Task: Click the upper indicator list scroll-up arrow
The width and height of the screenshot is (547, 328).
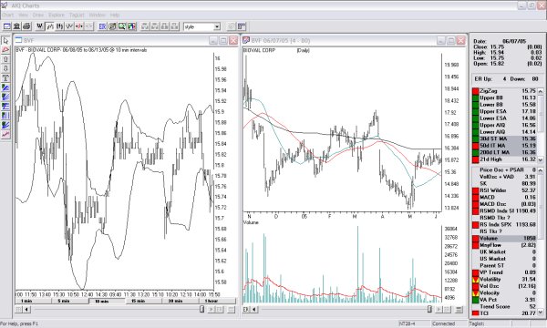Action: [541, 91]
